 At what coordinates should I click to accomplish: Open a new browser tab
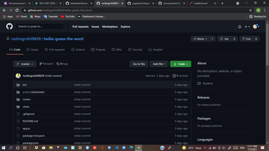point(222,3)
